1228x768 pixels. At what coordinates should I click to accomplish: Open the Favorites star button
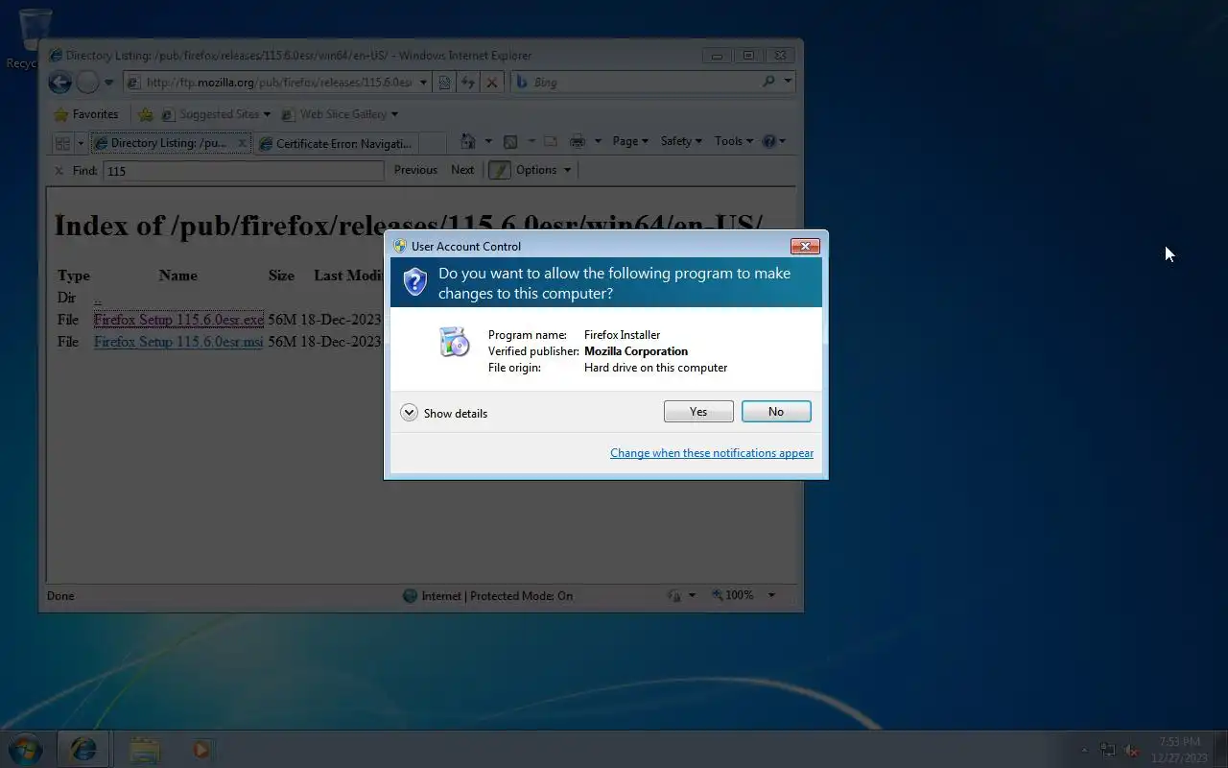click(x=86, y=114)
